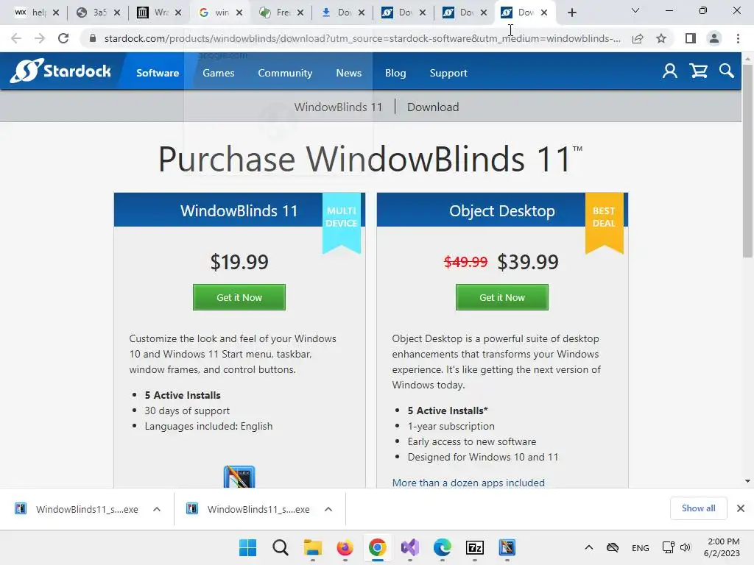Open the Software menu
This screenshot has height=565, width=754.
(158, 73)
